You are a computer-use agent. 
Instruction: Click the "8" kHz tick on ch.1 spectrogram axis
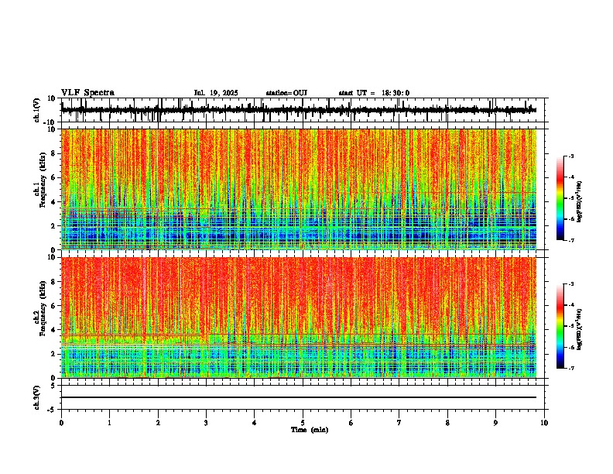click(54, 153)
